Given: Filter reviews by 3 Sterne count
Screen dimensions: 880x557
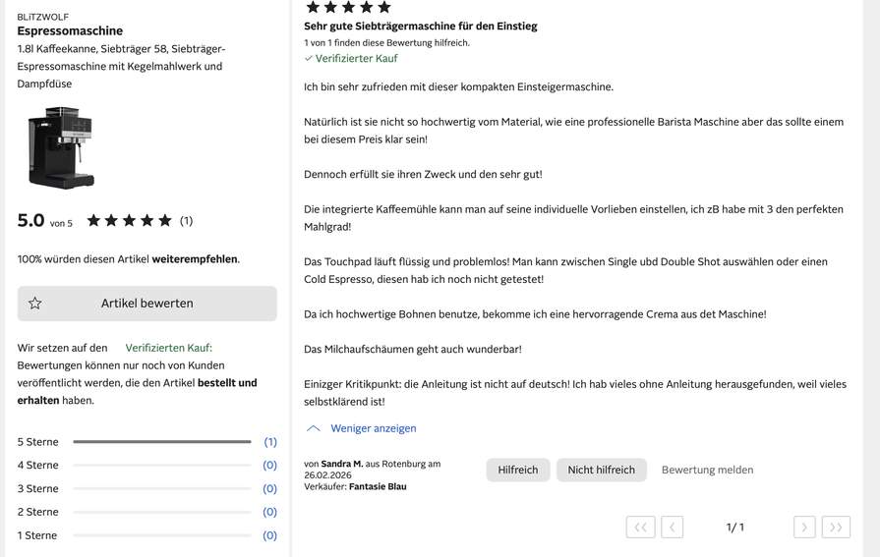Looking at the screenshot, I should [270, 488].
